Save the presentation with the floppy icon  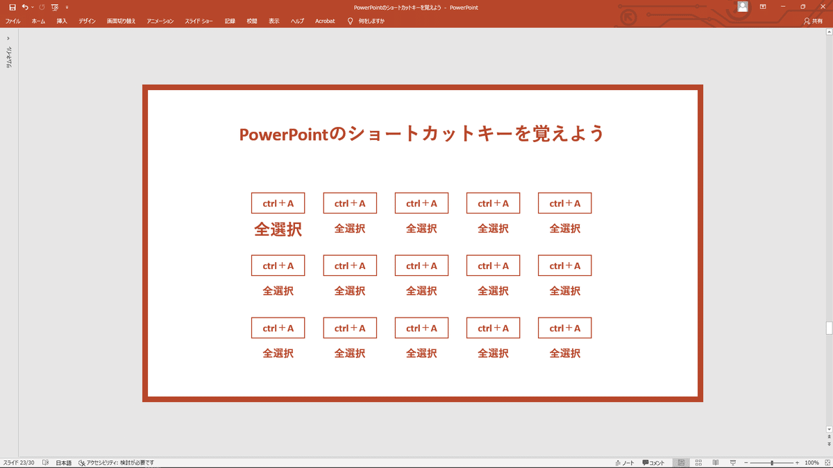(x=12, y=7)
